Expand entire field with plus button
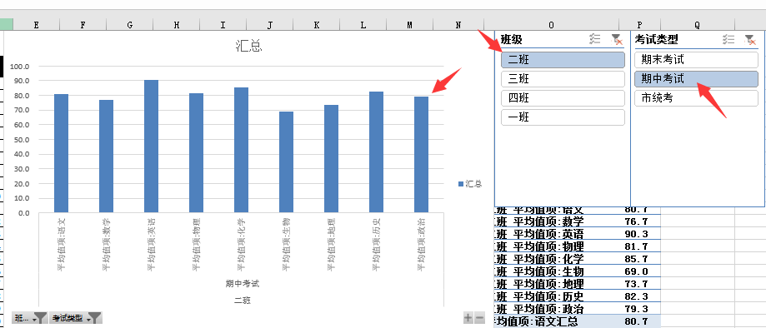This screenshot has height=328, width=766. [468, 318]
